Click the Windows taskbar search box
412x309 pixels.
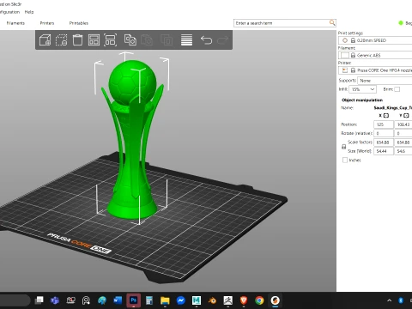coord(15,300)
